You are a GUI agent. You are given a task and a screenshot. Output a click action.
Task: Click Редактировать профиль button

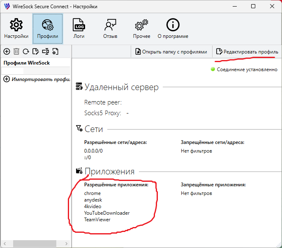click(x=247, y=52)
